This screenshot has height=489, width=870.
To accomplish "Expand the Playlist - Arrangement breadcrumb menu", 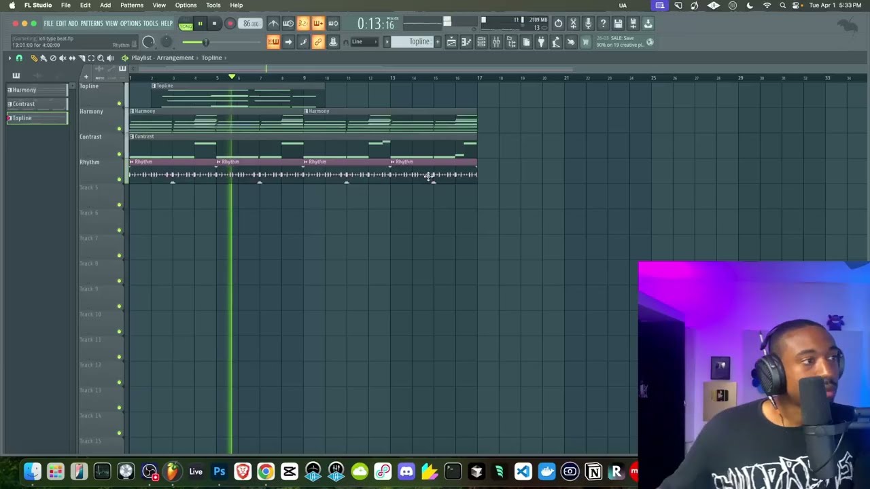I will [162, 58].
